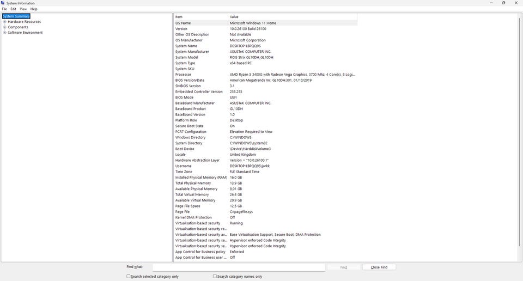
Task: Enable Search category names only checkbox
Action: pyautogui.click(x=215, y=276)
